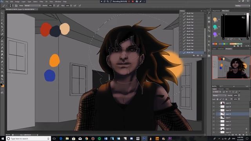This screenshot has height=141, width=251.
Task: Toggle lock position for layer
Action: pyautogui.click(x=223, y=99)
